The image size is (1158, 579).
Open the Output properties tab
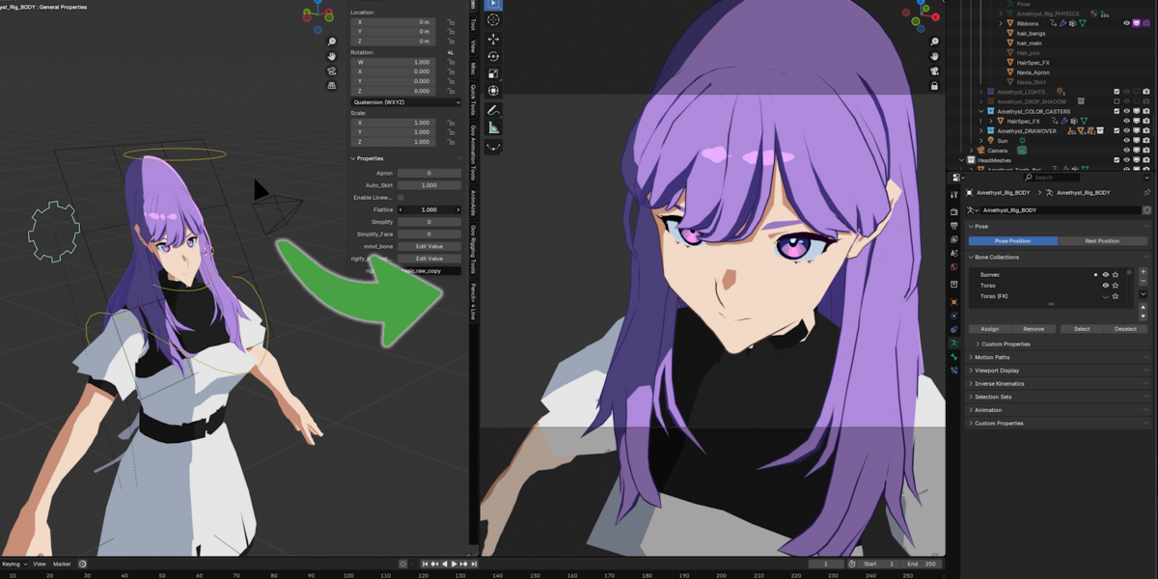(954, 225)
